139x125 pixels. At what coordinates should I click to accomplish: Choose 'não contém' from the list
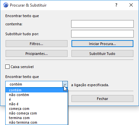pos(37,95)
